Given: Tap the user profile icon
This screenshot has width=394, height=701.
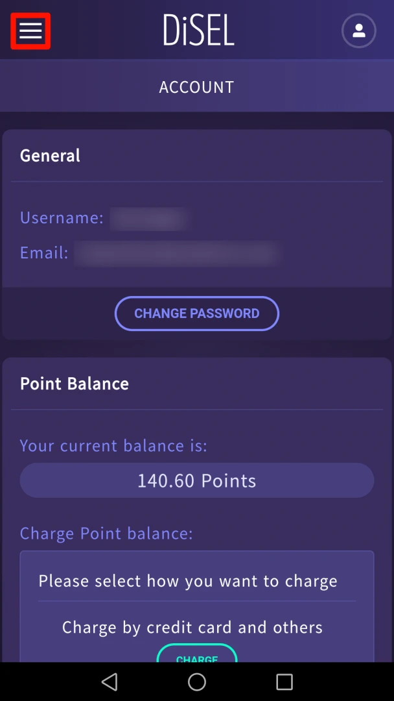Looking at the screenshot, I should [358, 31].
